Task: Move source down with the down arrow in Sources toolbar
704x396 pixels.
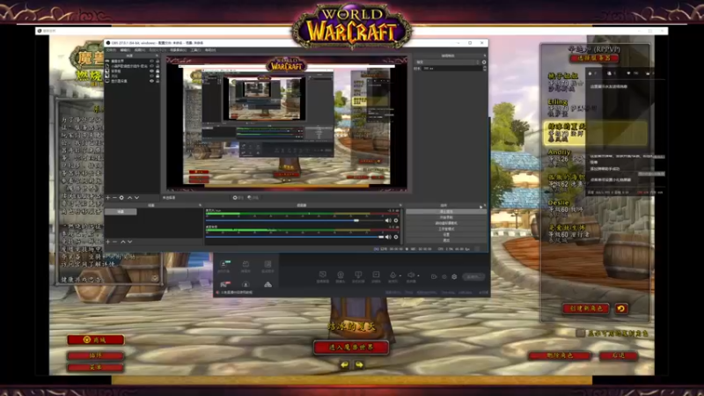Action: 136,197
